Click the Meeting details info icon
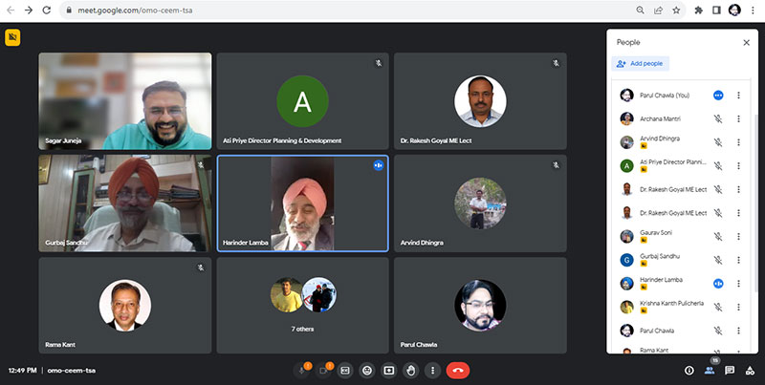Viewport: 765px width, 385px height. tap(688, 370)
